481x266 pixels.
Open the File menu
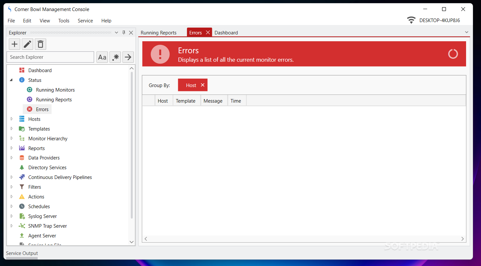[11, 20]
